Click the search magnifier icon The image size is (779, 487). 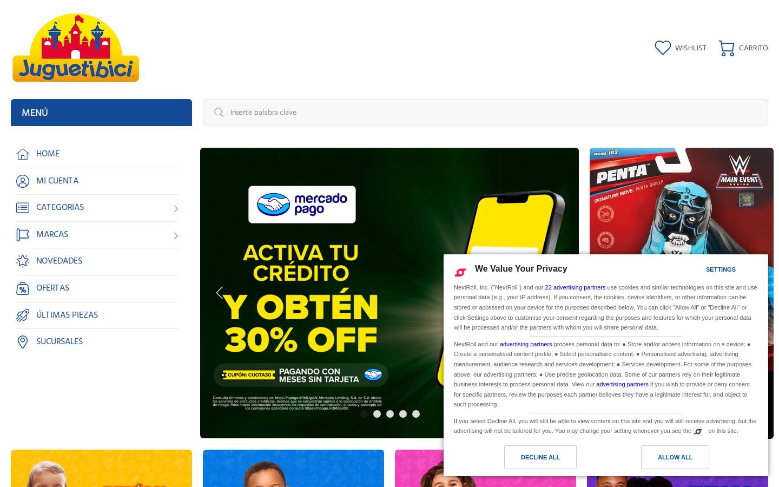[219, 113]
